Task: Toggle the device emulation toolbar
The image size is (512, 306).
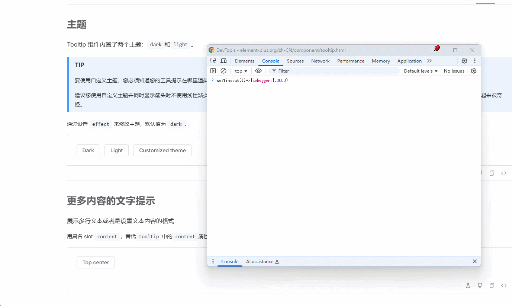Action: 223,61
